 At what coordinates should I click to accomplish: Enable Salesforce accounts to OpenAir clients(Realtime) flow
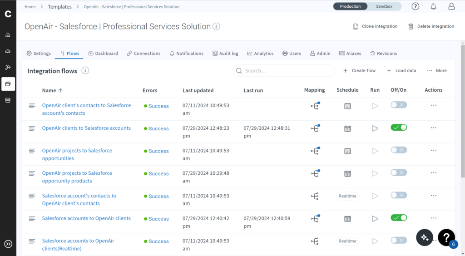point(399,240)
